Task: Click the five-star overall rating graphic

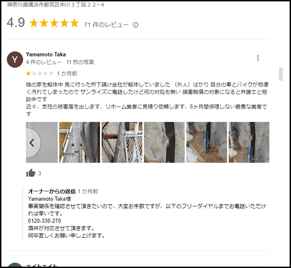Action: (x=54, y=23)
